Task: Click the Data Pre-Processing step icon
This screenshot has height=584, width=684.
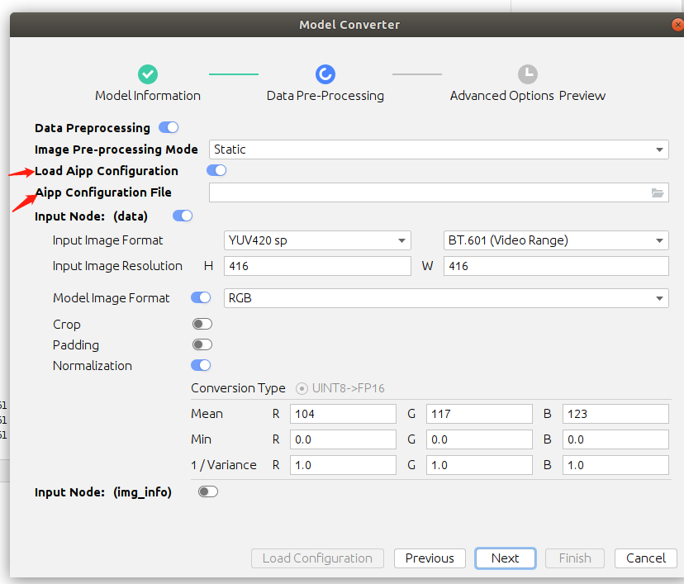Action: [325, 74]
